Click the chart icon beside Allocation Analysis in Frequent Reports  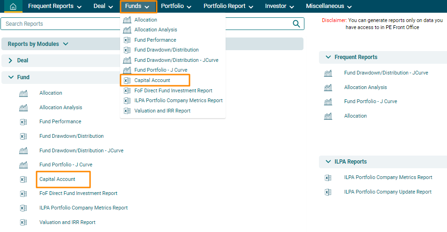click(x=328, y=88)
